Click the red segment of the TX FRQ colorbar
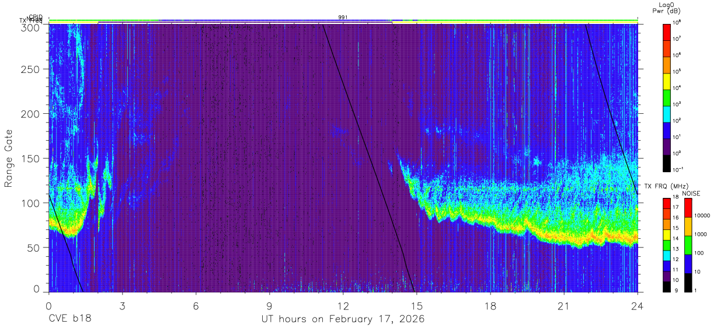Image resolution: width=717 pixels, height=331 pixels. point(666,204)
